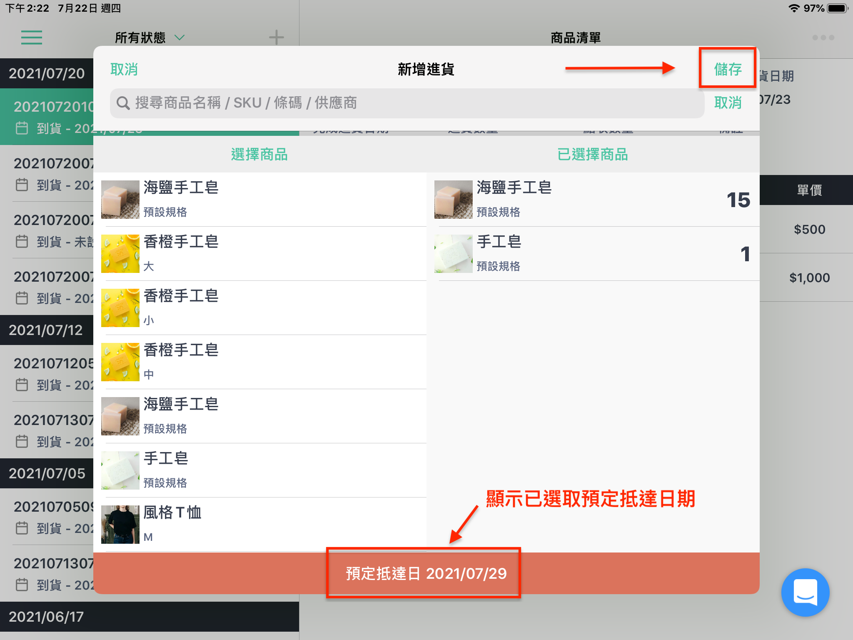
Task: Tap calendar icon on the 到貨 - 未 row
Action: click(x=22, y=241)
